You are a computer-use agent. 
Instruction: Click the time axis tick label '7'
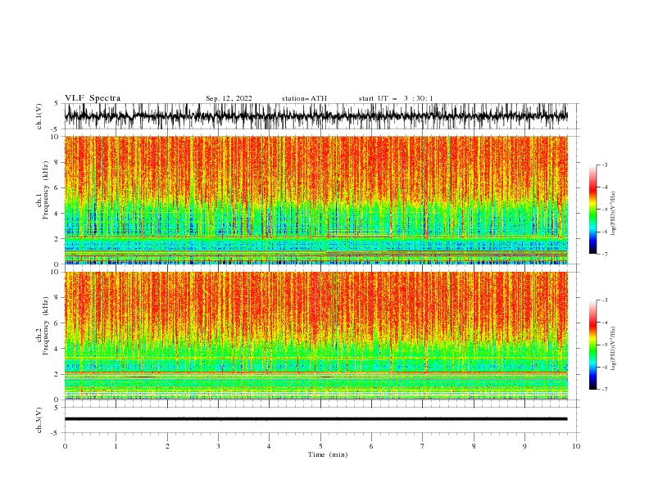(x=423, y=446)
